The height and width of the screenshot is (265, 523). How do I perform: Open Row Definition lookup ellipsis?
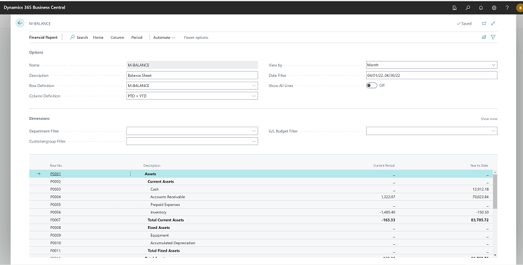pos(254,86)
